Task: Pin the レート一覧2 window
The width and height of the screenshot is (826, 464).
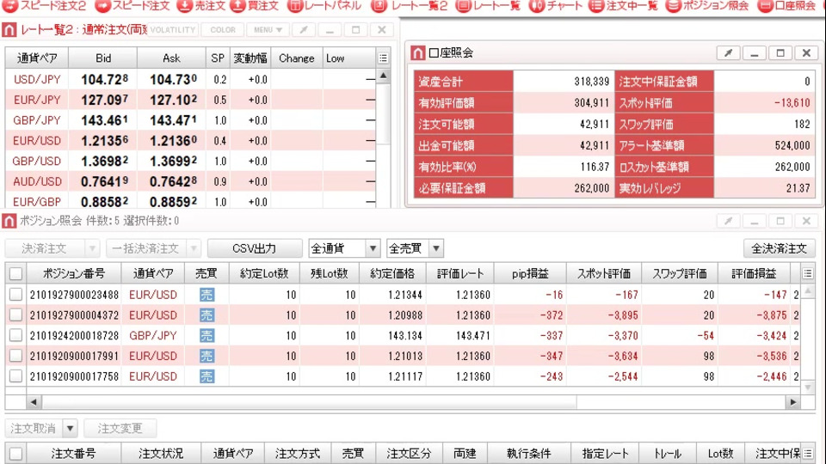Action: tap(304, 30)
